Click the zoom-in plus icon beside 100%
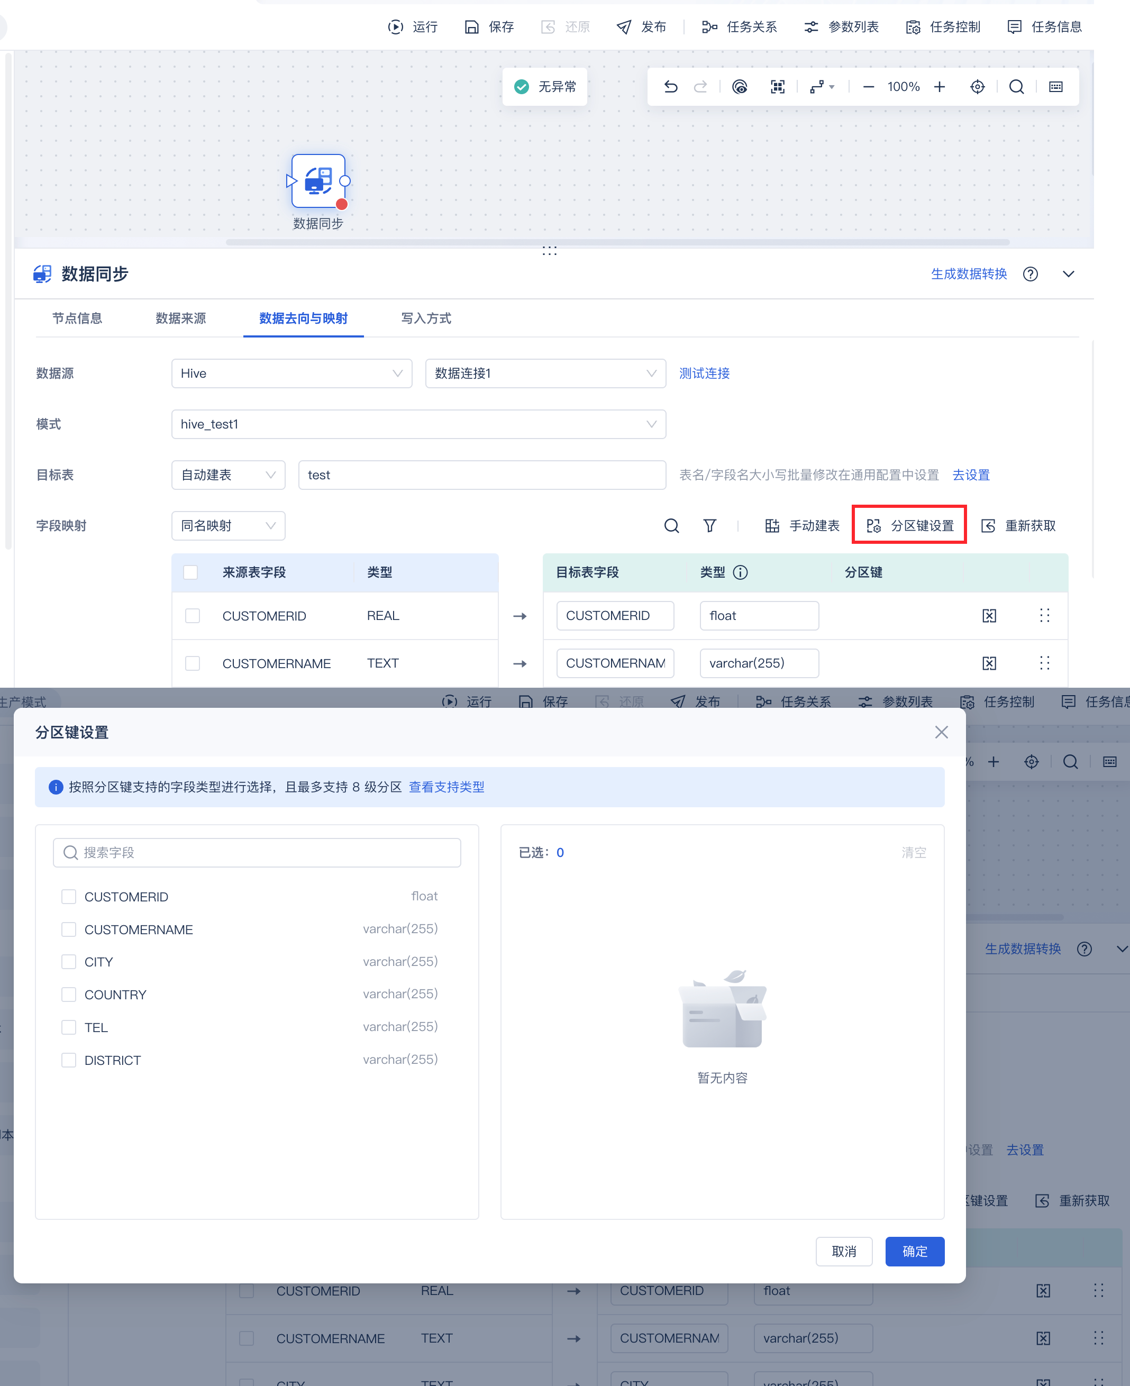The height and width of the screenshot is (1386, 1130). tap(939, 87)
